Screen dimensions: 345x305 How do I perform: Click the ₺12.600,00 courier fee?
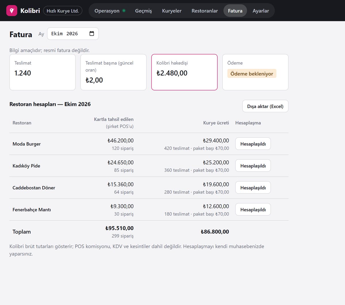point(216,206)
